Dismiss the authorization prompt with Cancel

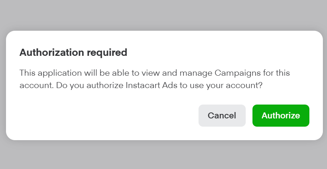[222, 115]
